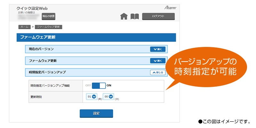Open the hour dropdown showing 01
The width and height of the screenshot is (256, 128).
click(92, 97)
